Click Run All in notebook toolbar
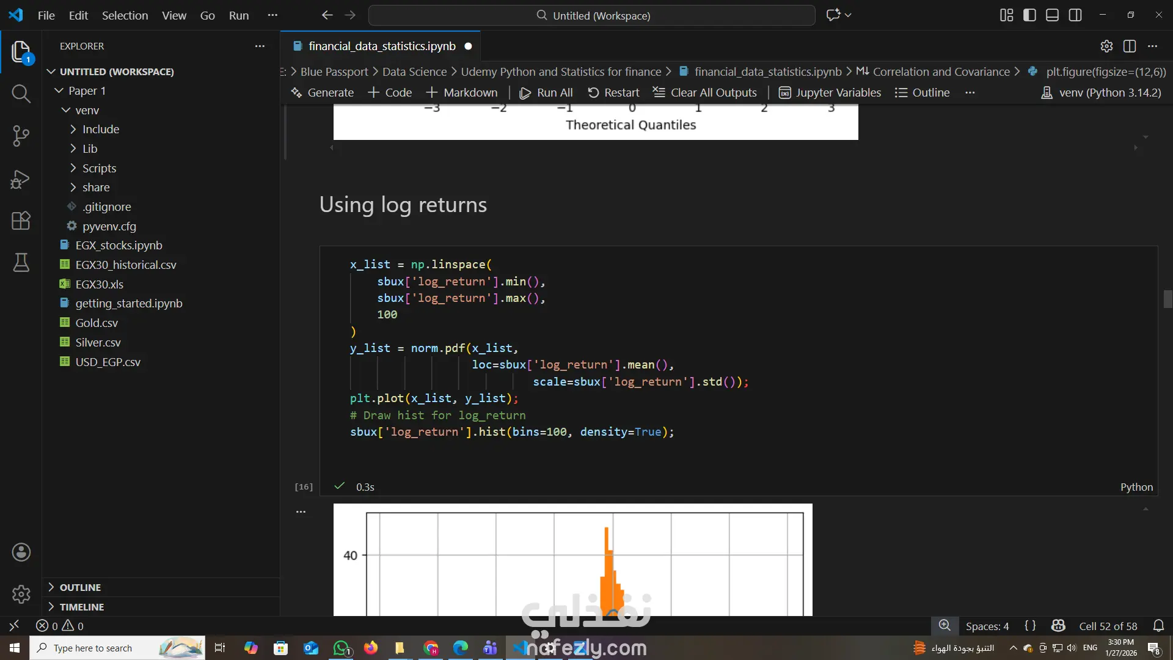This screenshot has height=660, width=1173. (546, 93)
